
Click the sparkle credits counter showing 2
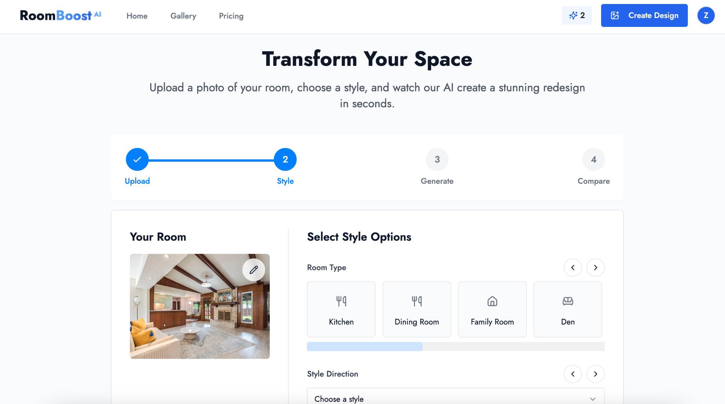[577, 16]
